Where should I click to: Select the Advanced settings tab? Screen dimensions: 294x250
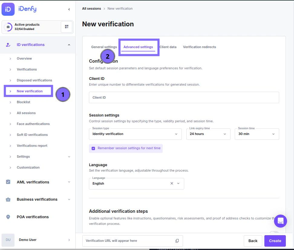[x=138, y=47]
